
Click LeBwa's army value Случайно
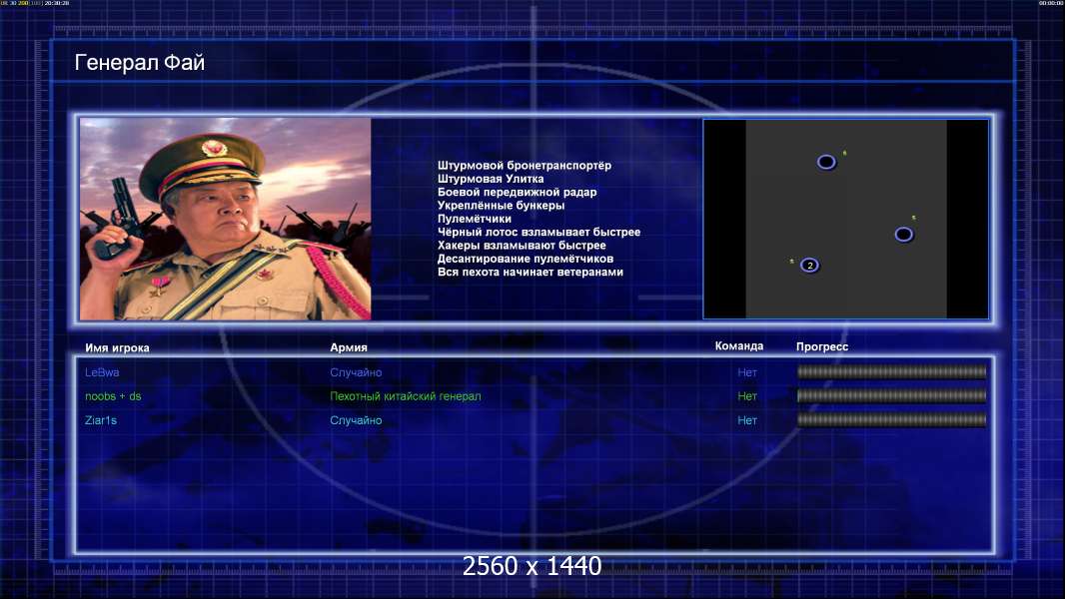356,372
